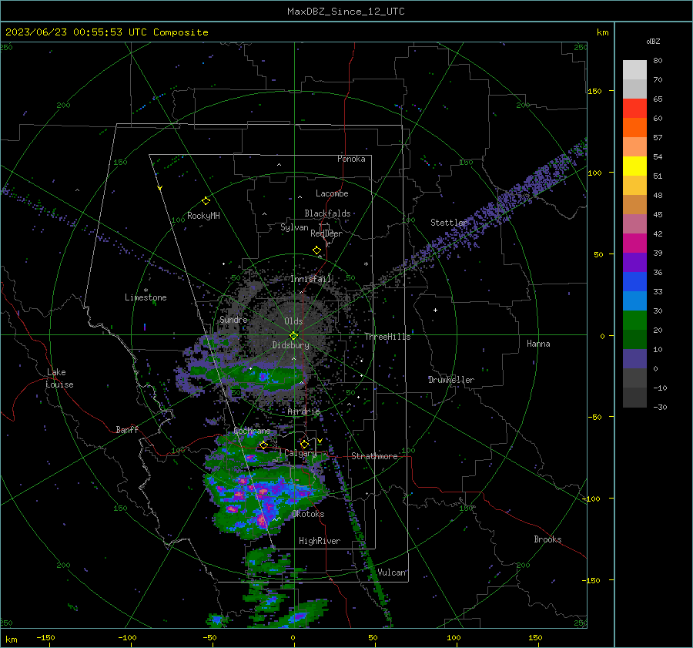693x648 pixels.
Task: Select the yellow 54–51 dBZ legend swatch
Action: pos(634,166)
